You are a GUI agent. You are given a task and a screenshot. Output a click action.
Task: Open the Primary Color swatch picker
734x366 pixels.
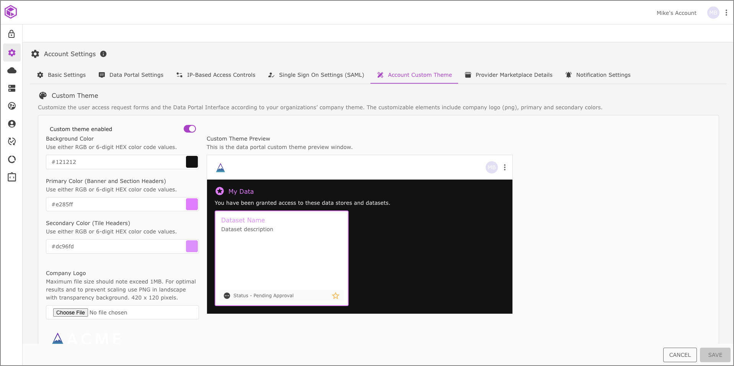tap(192, 204)
